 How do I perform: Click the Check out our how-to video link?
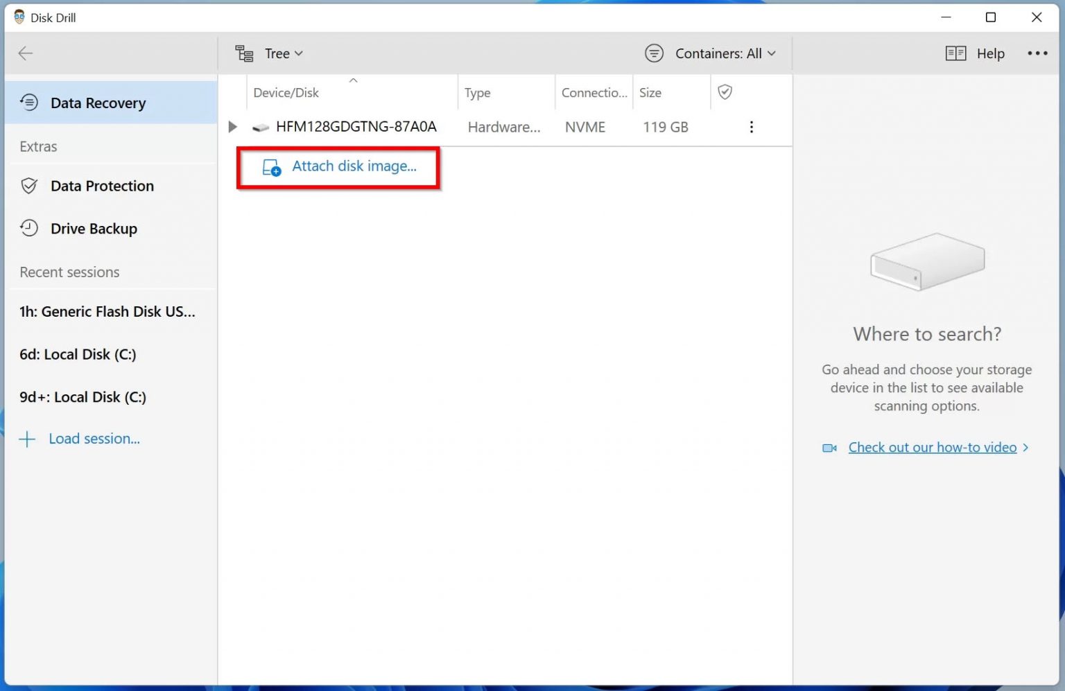click(932, 447)
